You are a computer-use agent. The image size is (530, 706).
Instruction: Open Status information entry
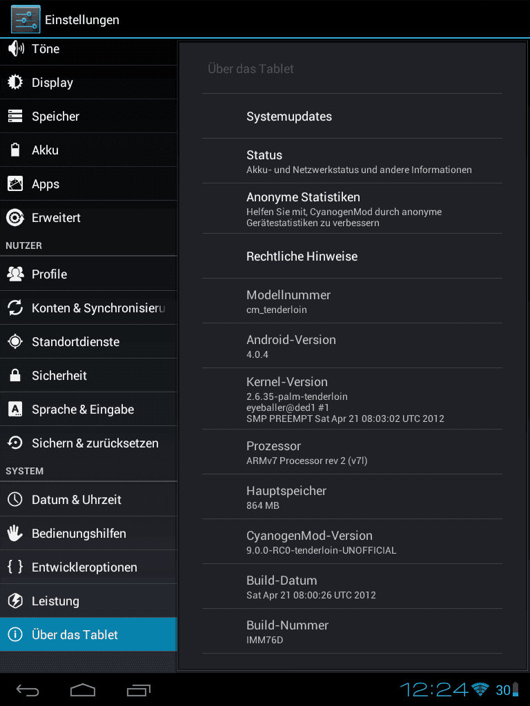click(x=352, y=161)
